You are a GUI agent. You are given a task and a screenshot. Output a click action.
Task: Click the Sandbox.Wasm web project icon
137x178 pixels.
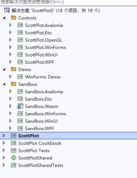click(x=20, y=106)
